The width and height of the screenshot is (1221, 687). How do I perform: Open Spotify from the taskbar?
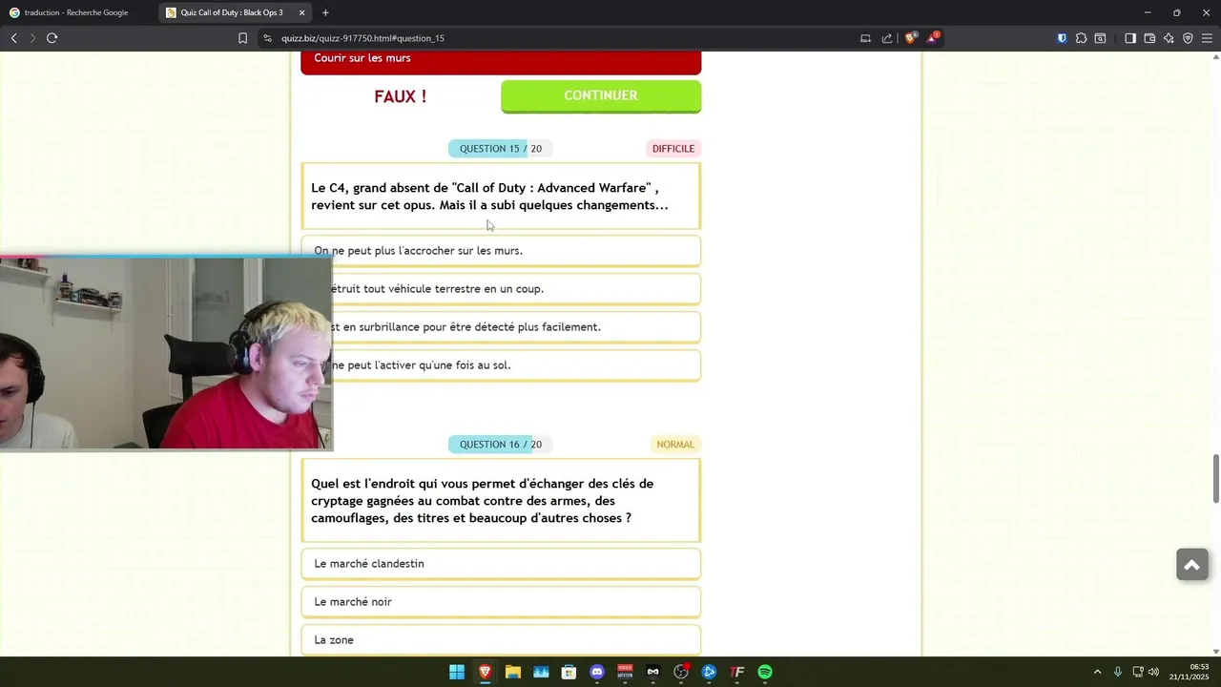[765, 672]
